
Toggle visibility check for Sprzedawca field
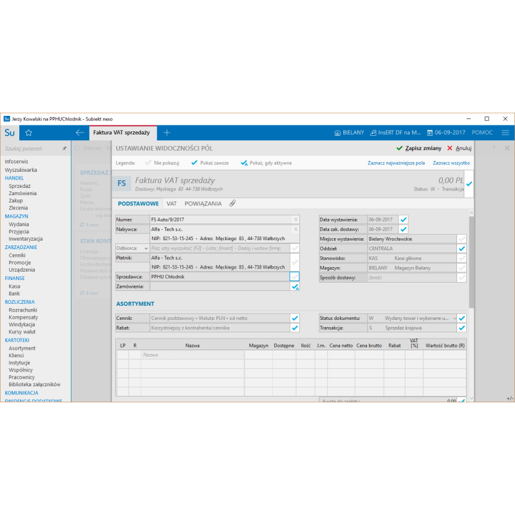pyautogui.click(x=295, y=276)
